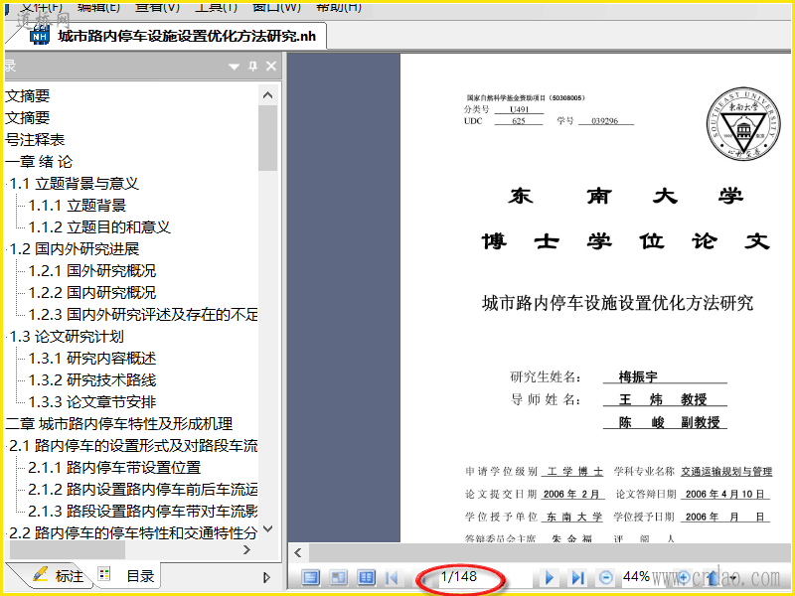Select the 一章 绪论 outline entry

[x=39, y=162]
